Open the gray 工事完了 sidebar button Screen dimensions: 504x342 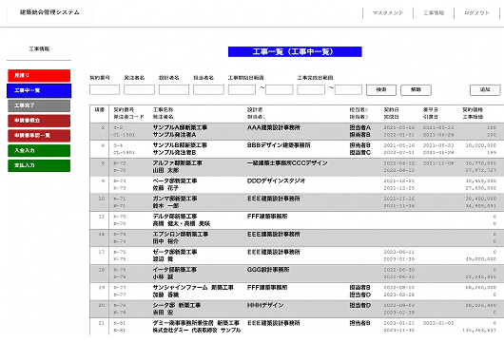(39, 105)
